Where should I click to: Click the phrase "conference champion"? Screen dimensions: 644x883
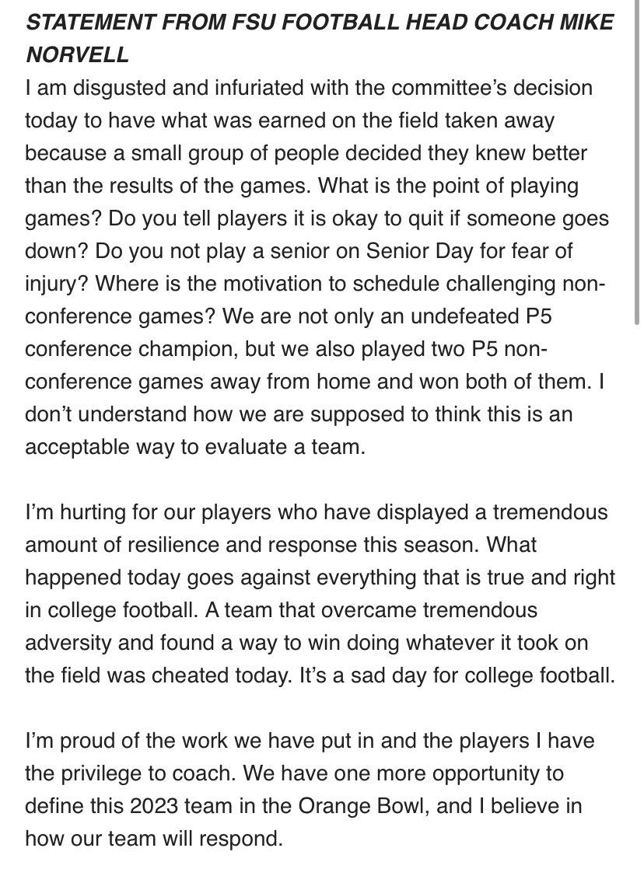click(x=132, y=349)
